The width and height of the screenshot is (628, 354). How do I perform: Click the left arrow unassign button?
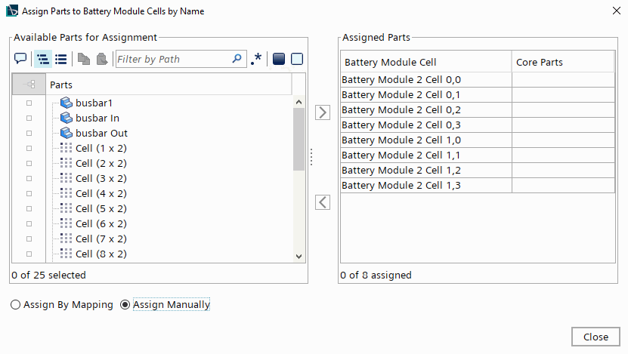[x=323, y=202]
